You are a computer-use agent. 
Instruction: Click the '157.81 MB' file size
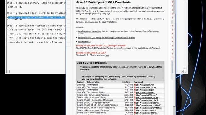click(x=128, y=100)
